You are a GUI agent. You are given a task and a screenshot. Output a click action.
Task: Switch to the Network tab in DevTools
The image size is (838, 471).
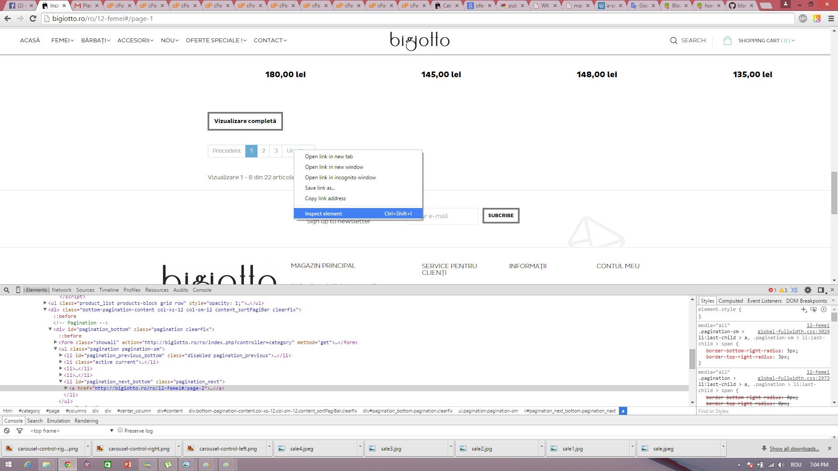(x=62, y=290)
